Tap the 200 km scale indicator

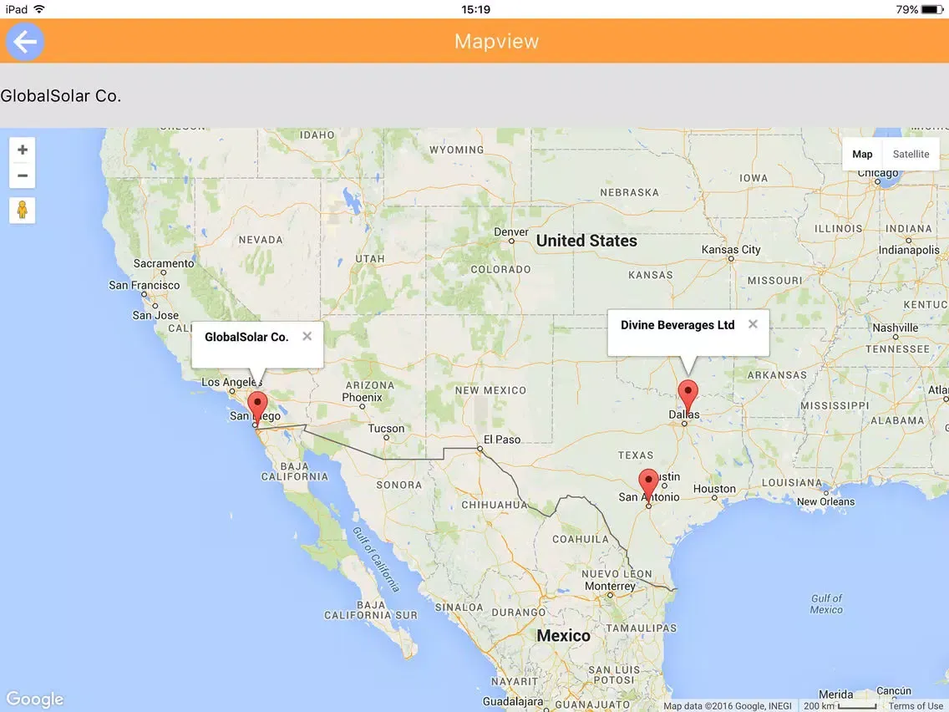point(840,706)
